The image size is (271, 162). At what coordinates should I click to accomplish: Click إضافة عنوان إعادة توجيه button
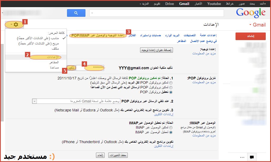click(x=156, y=50)
